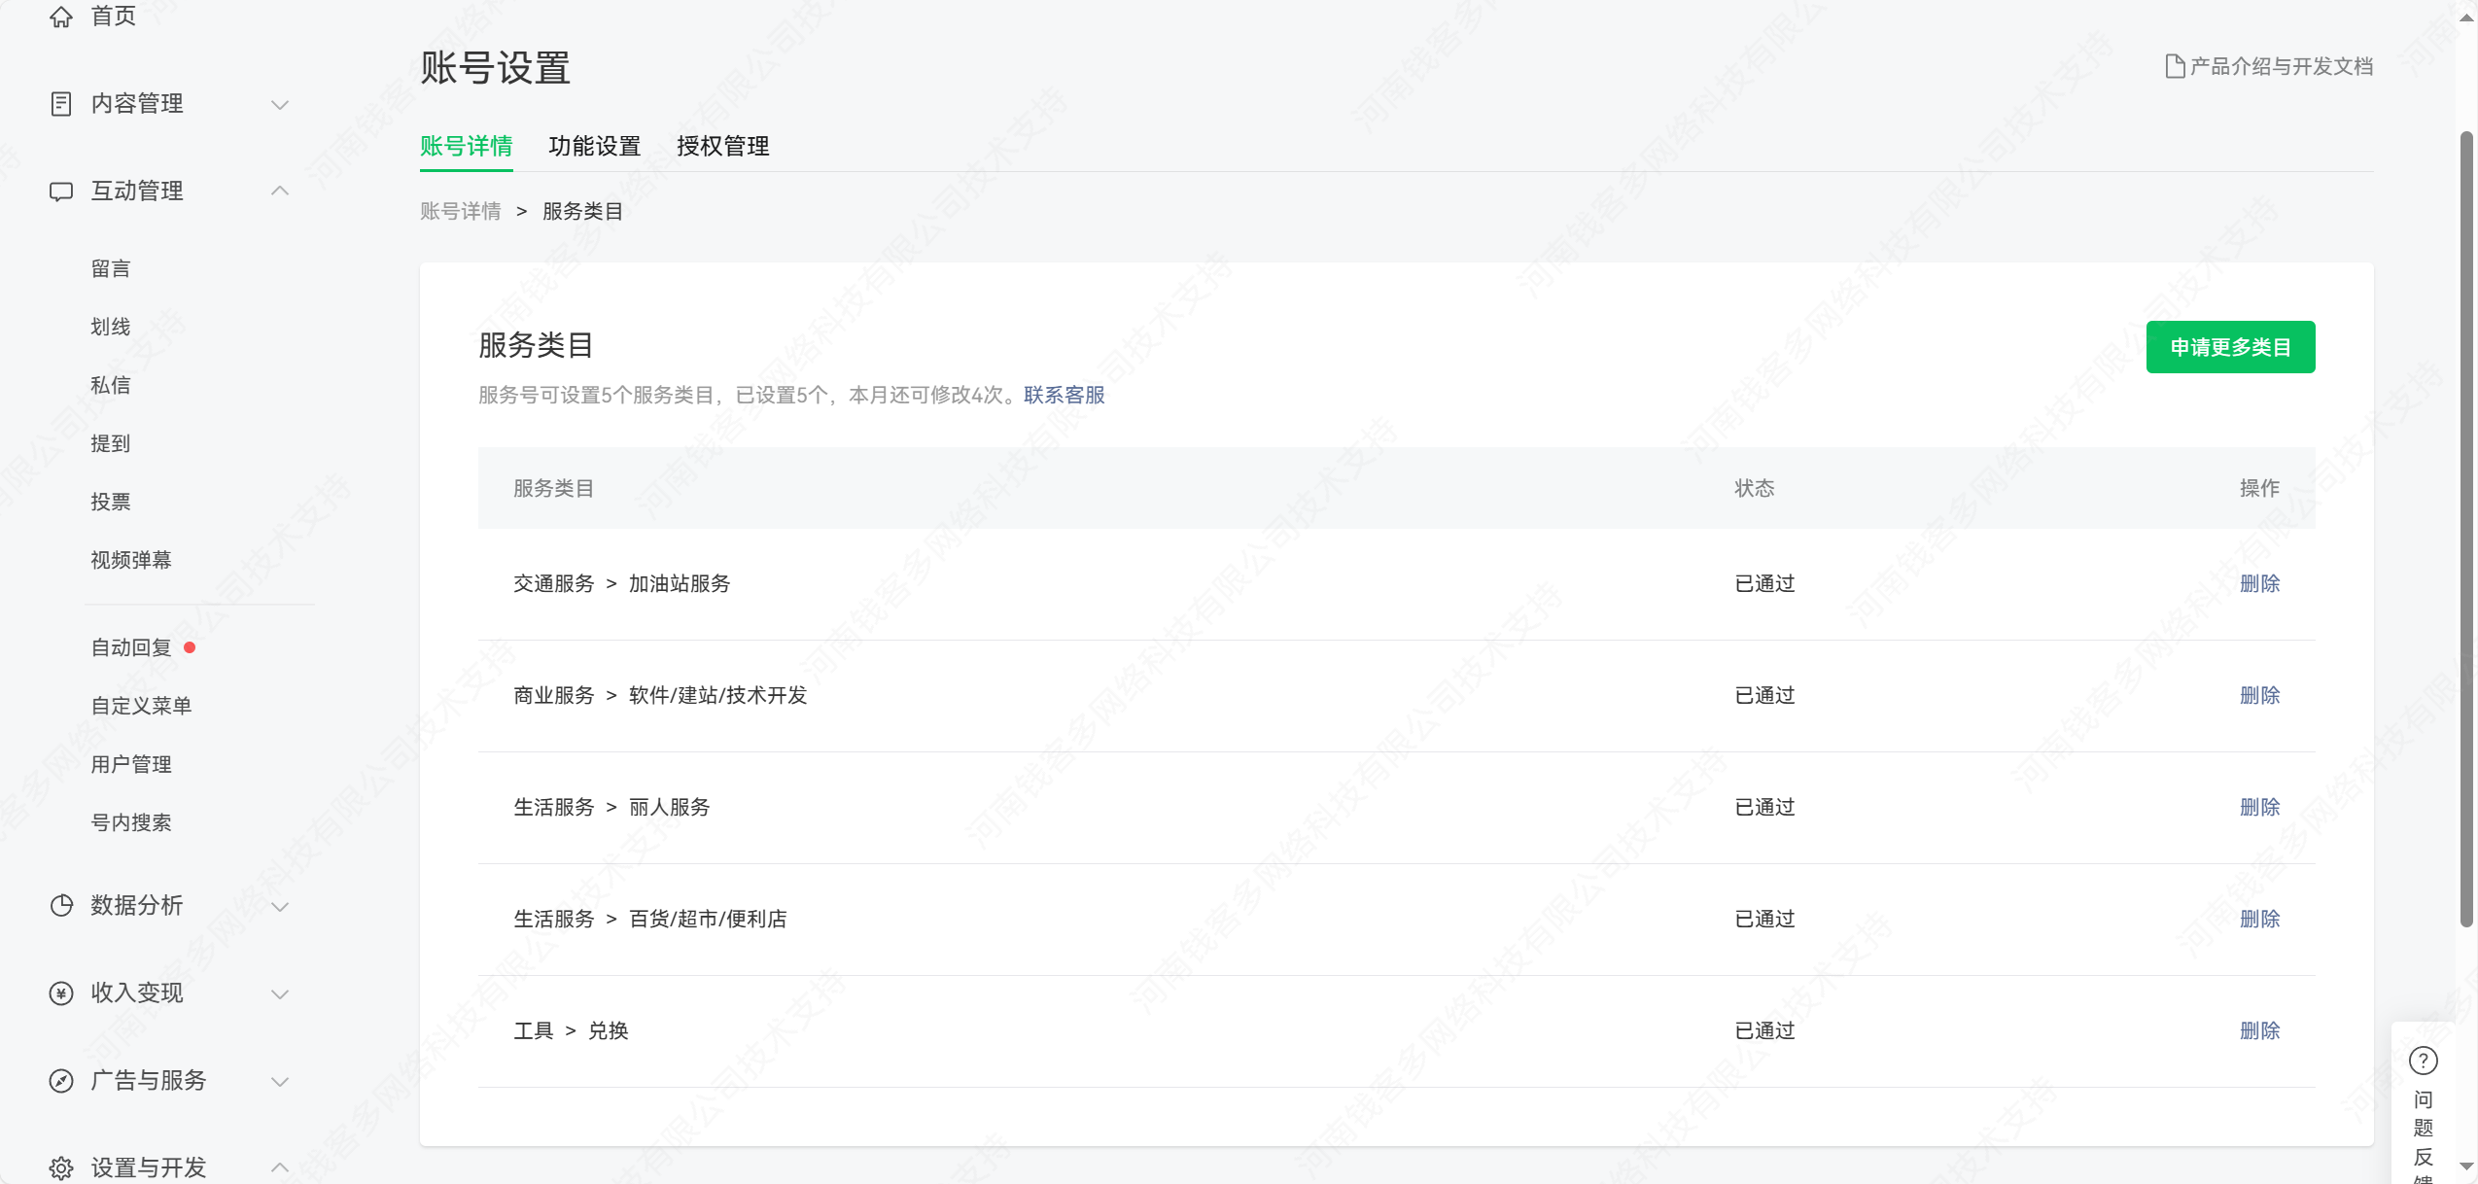Click the document icon beside 产品介绍与开发文档
This screenshot has height=1184, width=2478.
coord(2175,66)
